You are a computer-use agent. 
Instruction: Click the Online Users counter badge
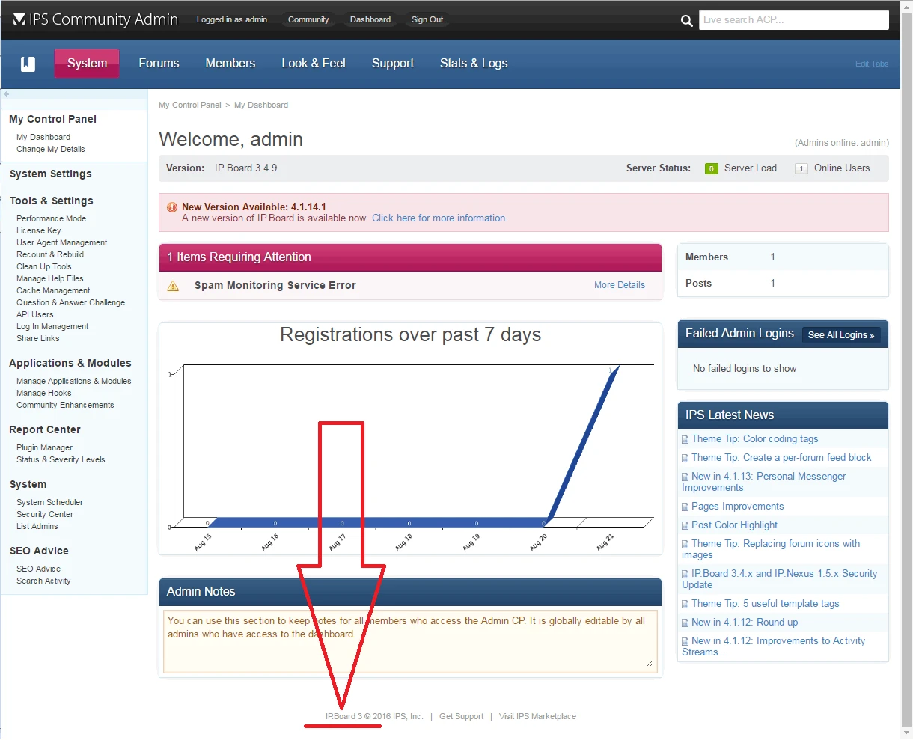point(801,168)
